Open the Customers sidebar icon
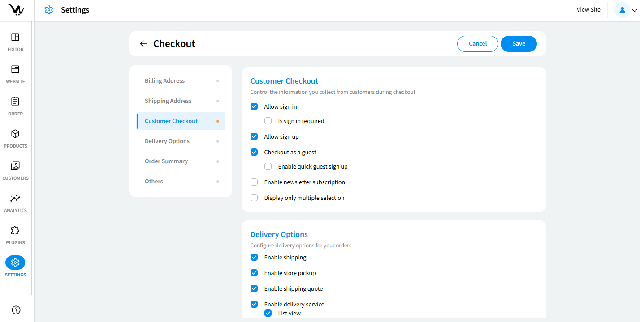Image resolution: width=640 pixels, height=322 pixels. click(15, 166)
